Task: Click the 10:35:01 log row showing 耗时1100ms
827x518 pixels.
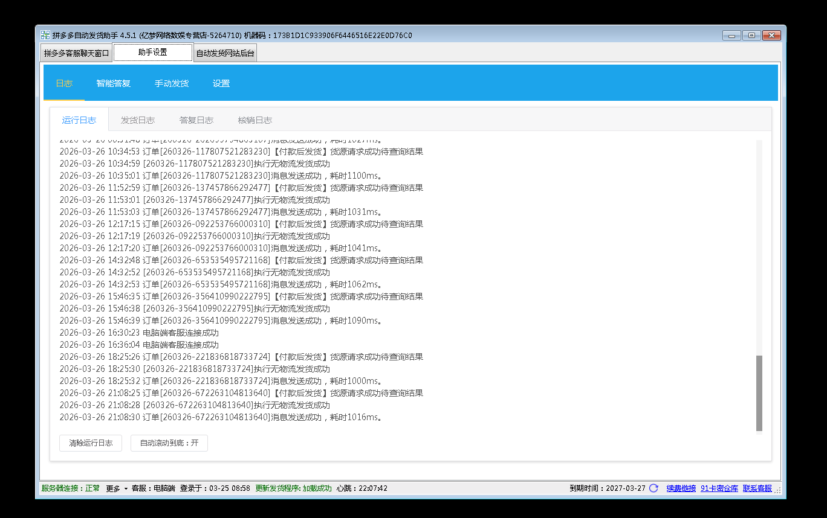Action: pyautogui.click(x=221, y=176)
